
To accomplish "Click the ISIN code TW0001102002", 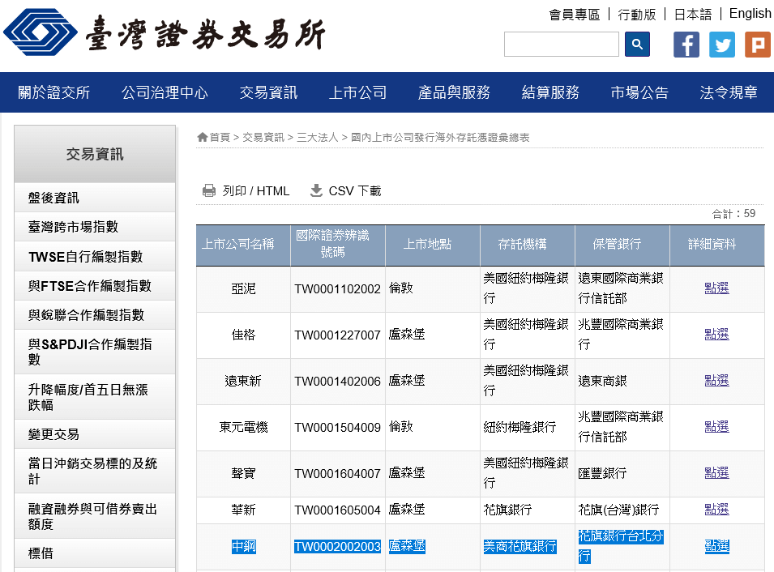I will 338,289.
